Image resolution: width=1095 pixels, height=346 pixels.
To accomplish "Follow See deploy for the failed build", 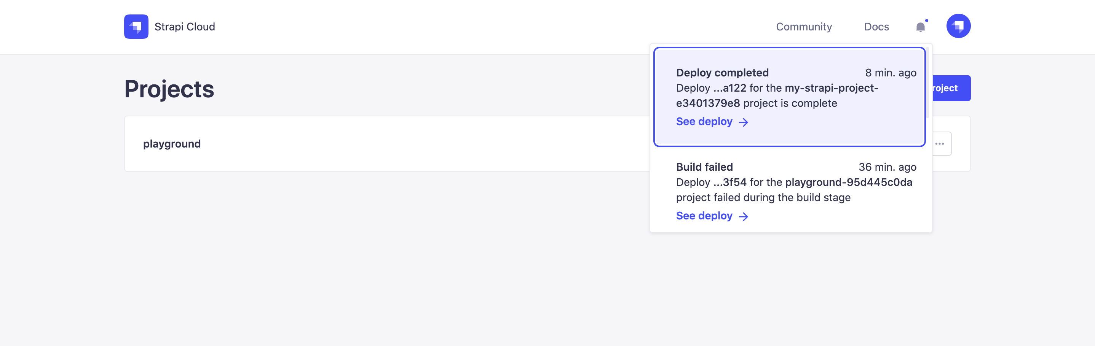I will [x=704, y=216].
